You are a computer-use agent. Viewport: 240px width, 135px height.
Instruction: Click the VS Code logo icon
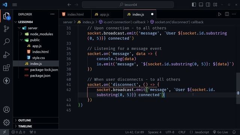[x=5, y=4]
